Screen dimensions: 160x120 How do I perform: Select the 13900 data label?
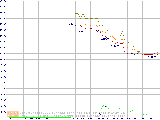pos(105,39)
